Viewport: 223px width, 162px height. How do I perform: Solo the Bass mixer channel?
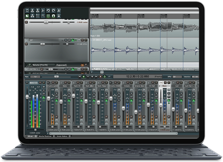pos(169,83)
